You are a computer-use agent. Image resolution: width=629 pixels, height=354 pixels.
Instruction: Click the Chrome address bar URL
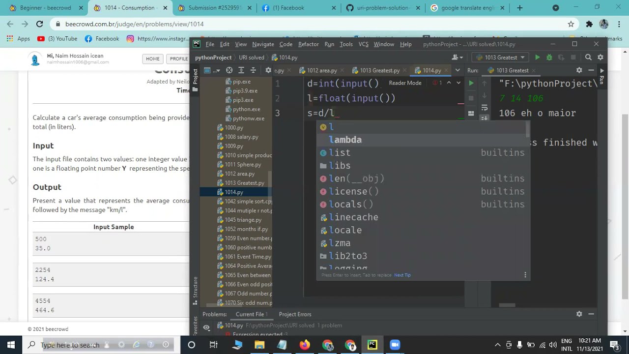[x=134, y=24]
